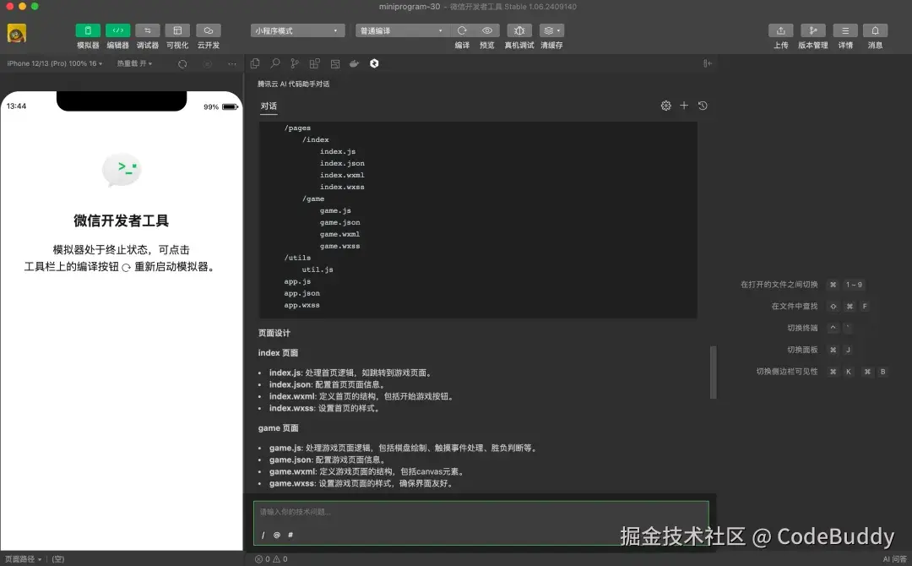Expand the 普通编译 compile mode dropdown
This screenshot has width=912, height=566.
point(401,30)
